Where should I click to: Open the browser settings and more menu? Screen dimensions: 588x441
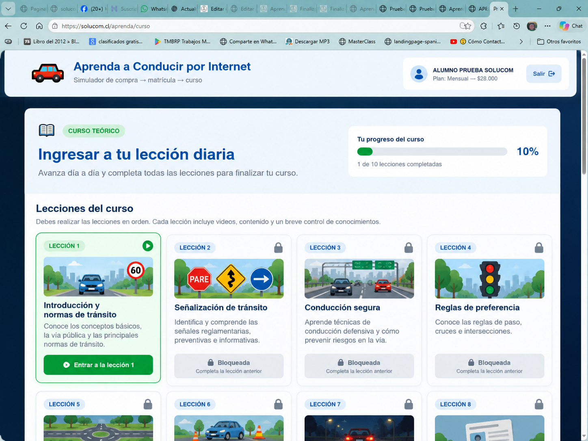click(547, 26)
